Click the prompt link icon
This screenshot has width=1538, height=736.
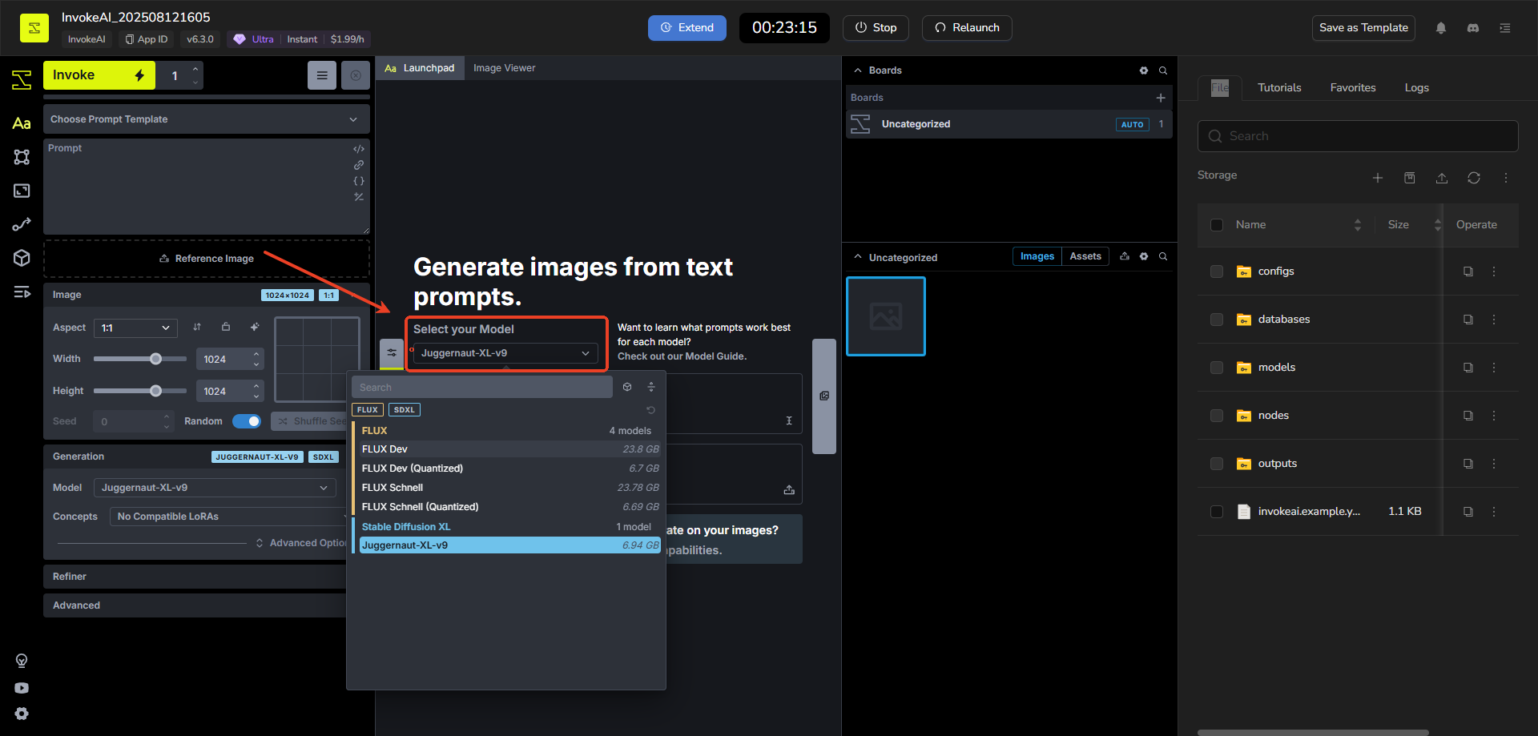(x=359, y=165)
